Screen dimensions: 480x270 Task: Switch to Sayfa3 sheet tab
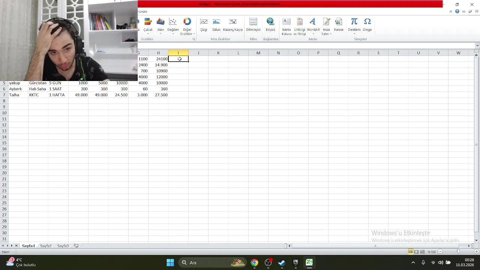[x=63, y=246]
